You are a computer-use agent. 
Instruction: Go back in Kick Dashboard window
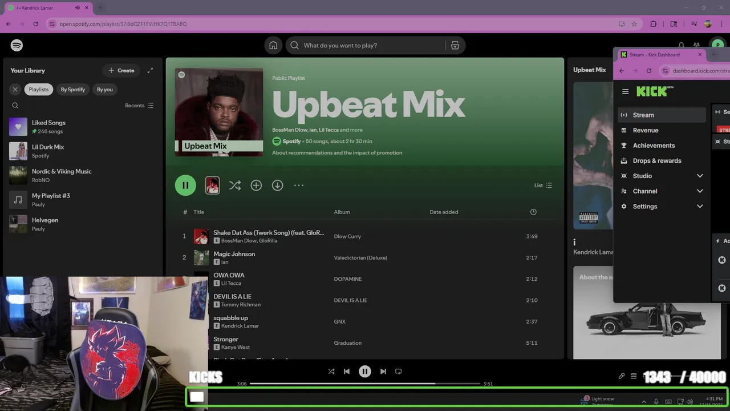point(622,71)
